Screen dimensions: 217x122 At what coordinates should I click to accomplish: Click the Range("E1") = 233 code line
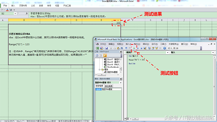[137, 60]
